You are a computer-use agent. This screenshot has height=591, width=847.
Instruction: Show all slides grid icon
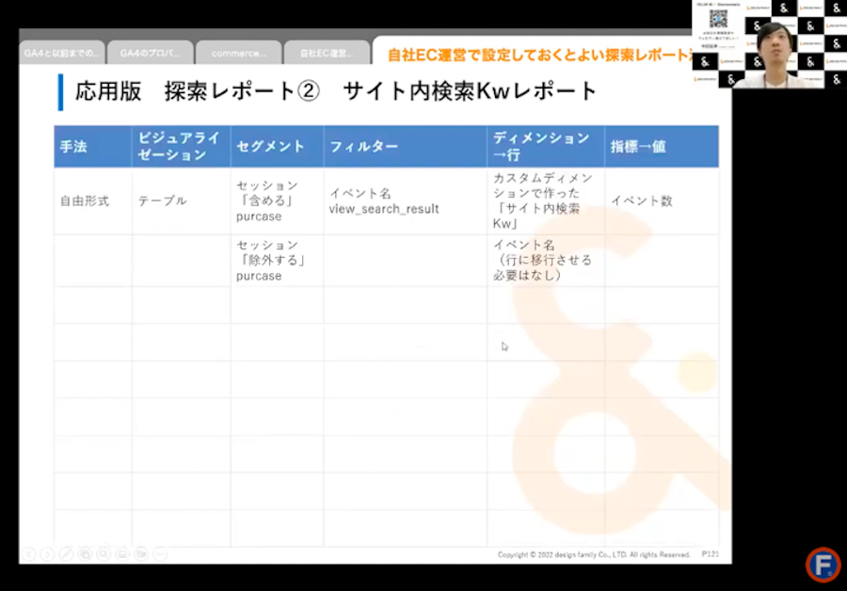point(85,554)
